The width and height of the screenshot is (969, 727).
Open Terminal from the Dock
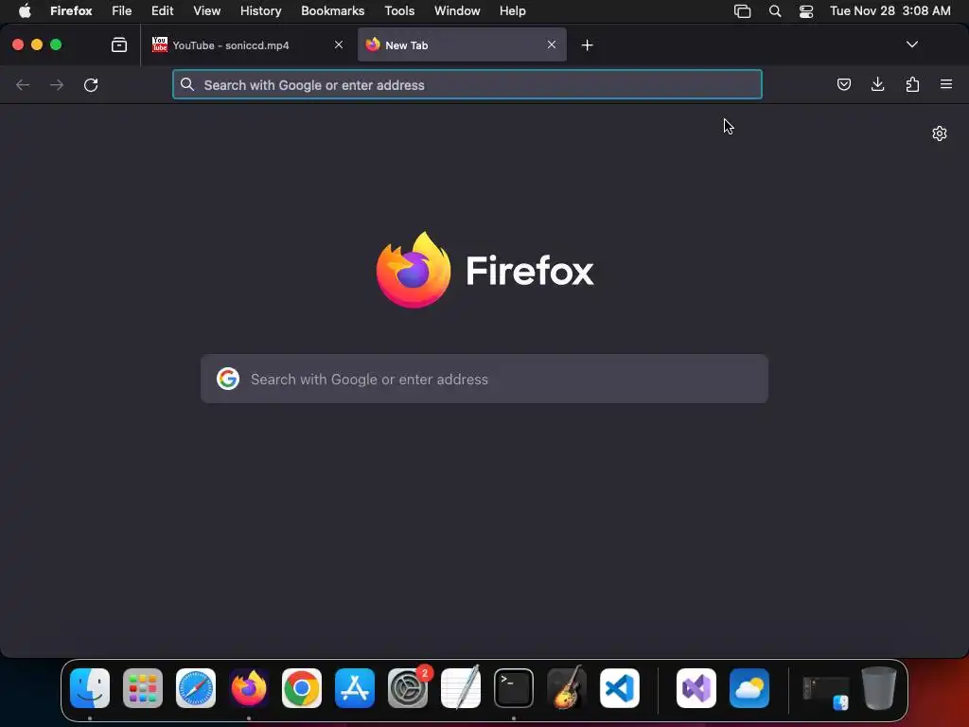(514, 688)
